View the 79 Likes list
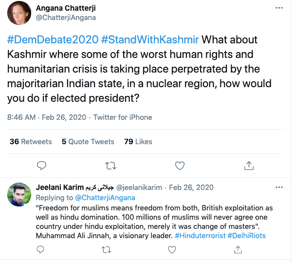 138,142
